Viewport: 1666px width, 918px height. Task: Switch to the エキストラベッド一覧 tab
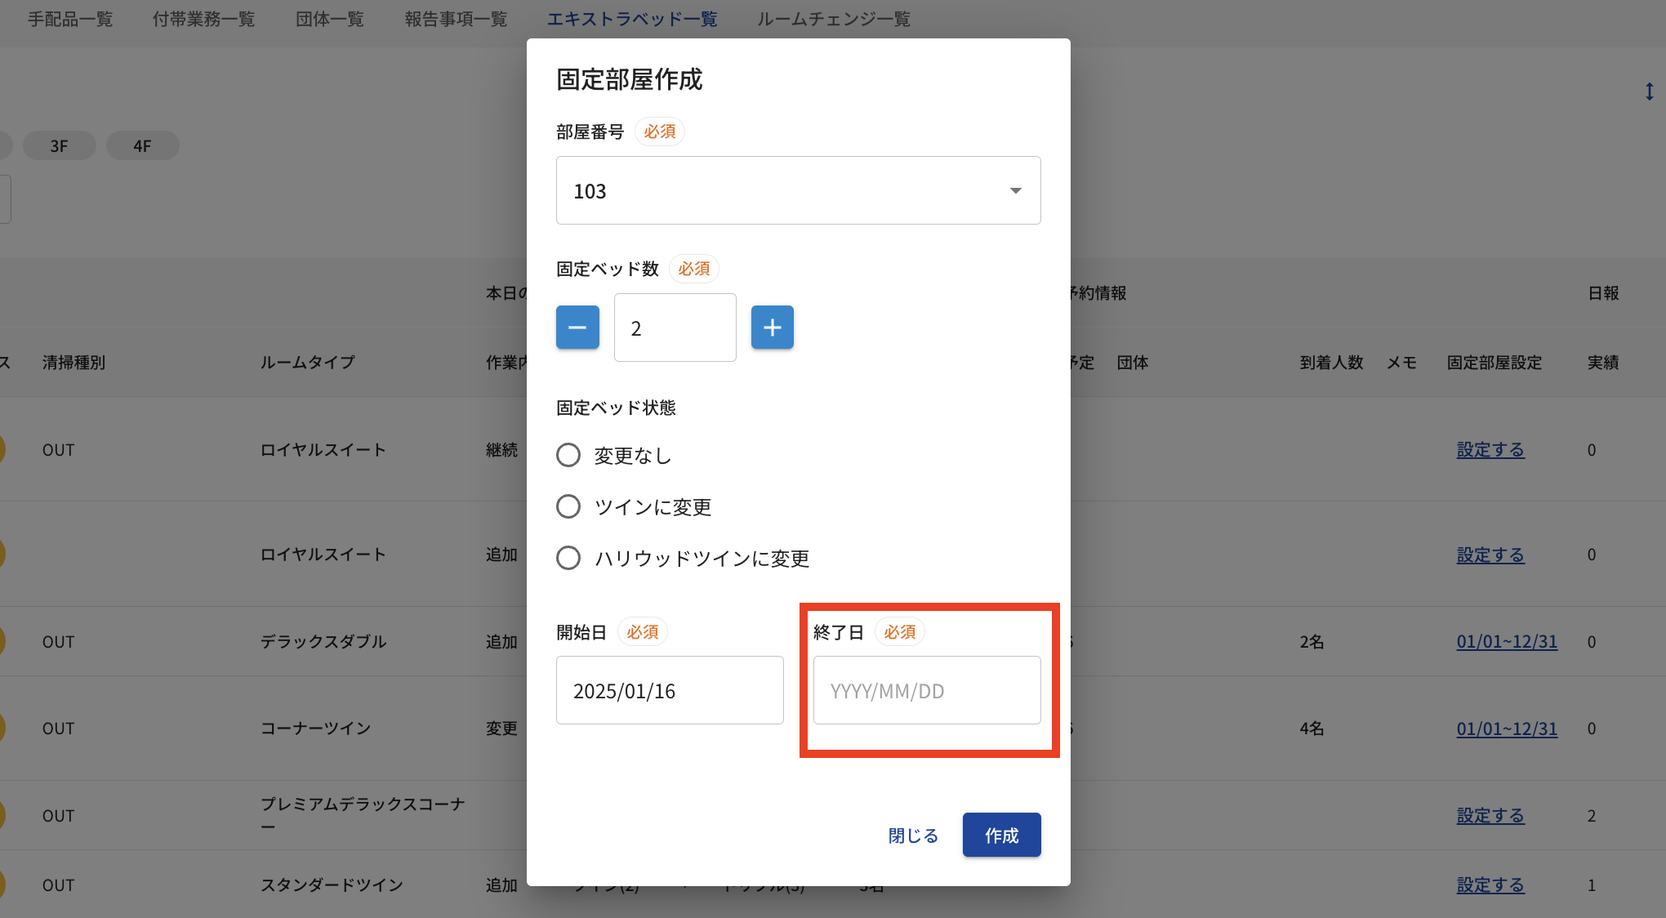click(x=631, y=19)
